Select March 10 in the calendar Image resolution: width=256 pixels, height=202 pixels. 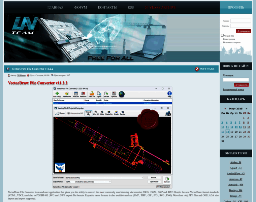pos(223,127)
